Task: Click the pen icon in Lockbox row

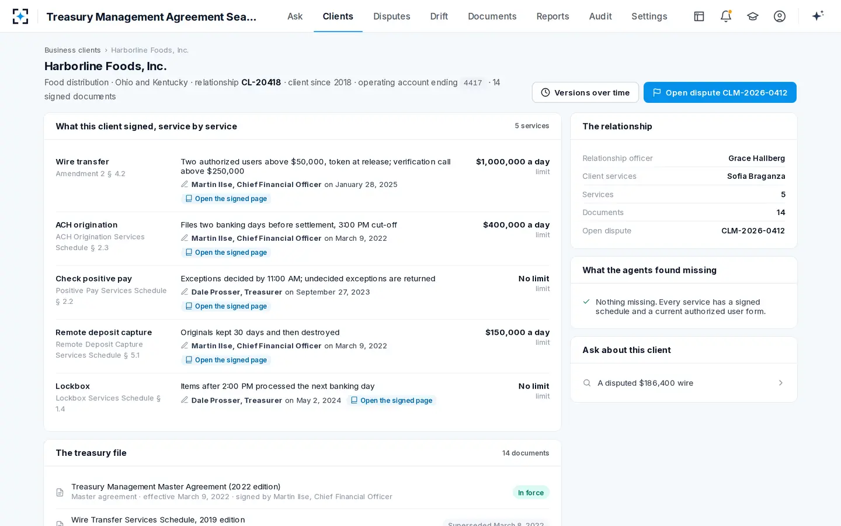Action: [x=185, y=400]
